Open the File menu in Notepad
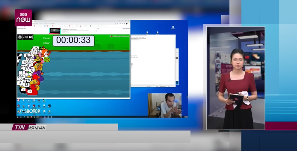297x151 pixels. [x=132, y=37]
